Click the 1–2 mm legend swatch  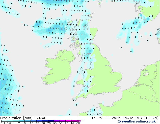pyautogui.click(x=16, y=121)
